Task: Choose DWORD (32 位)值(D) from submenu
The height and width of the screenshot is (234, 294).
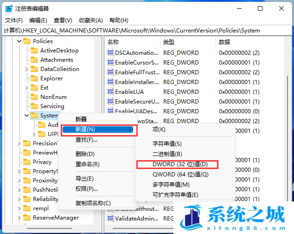Action: (180, 164)
